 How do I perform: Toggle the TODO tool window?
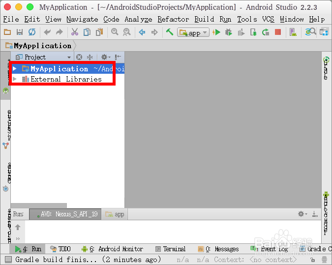pyautogui.click(x=60, y=249)
